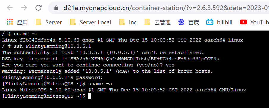Open the YouTube bookmark
Image resolution: width=269 pixels, height=108 pixels.
point(254,22)
